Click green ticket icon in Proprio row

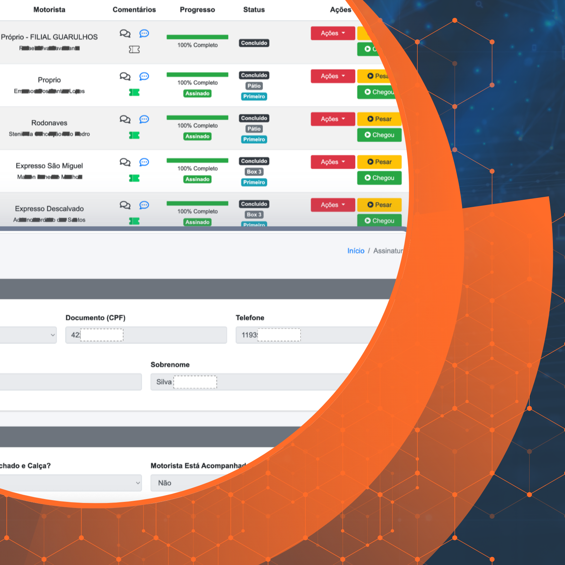click(x=134, y=92)
